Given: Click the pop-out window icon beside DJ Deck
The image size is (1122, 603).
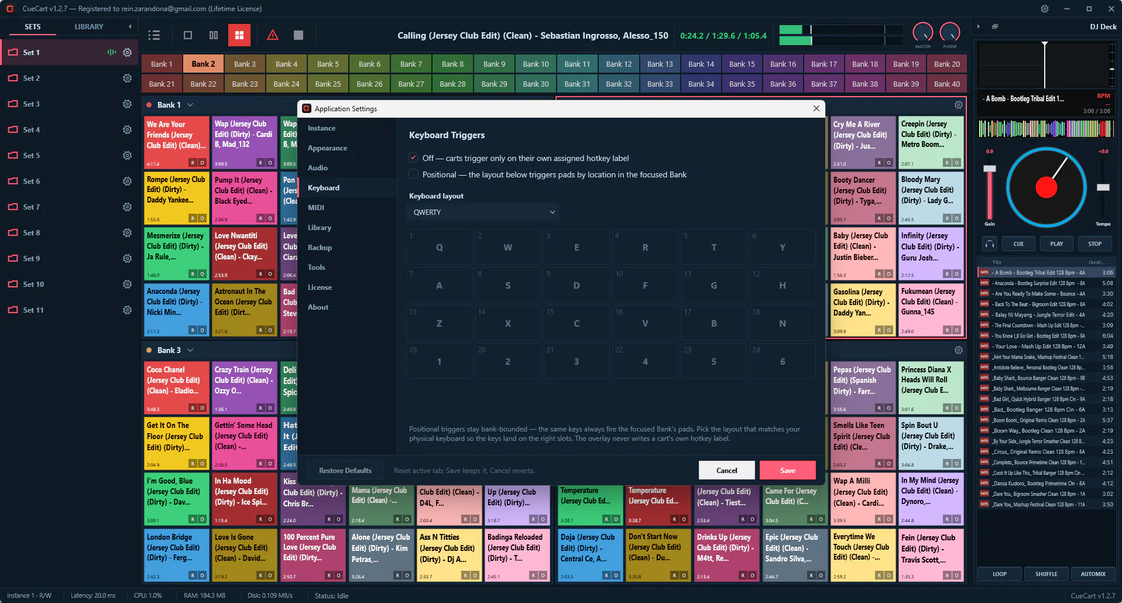Looking at the screenshot, I should 995,26.
